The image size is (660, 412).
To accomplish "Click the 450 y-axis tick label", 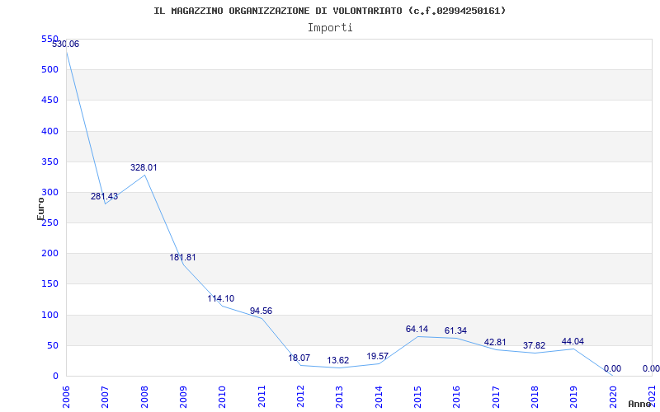I will tap(49, 101).
